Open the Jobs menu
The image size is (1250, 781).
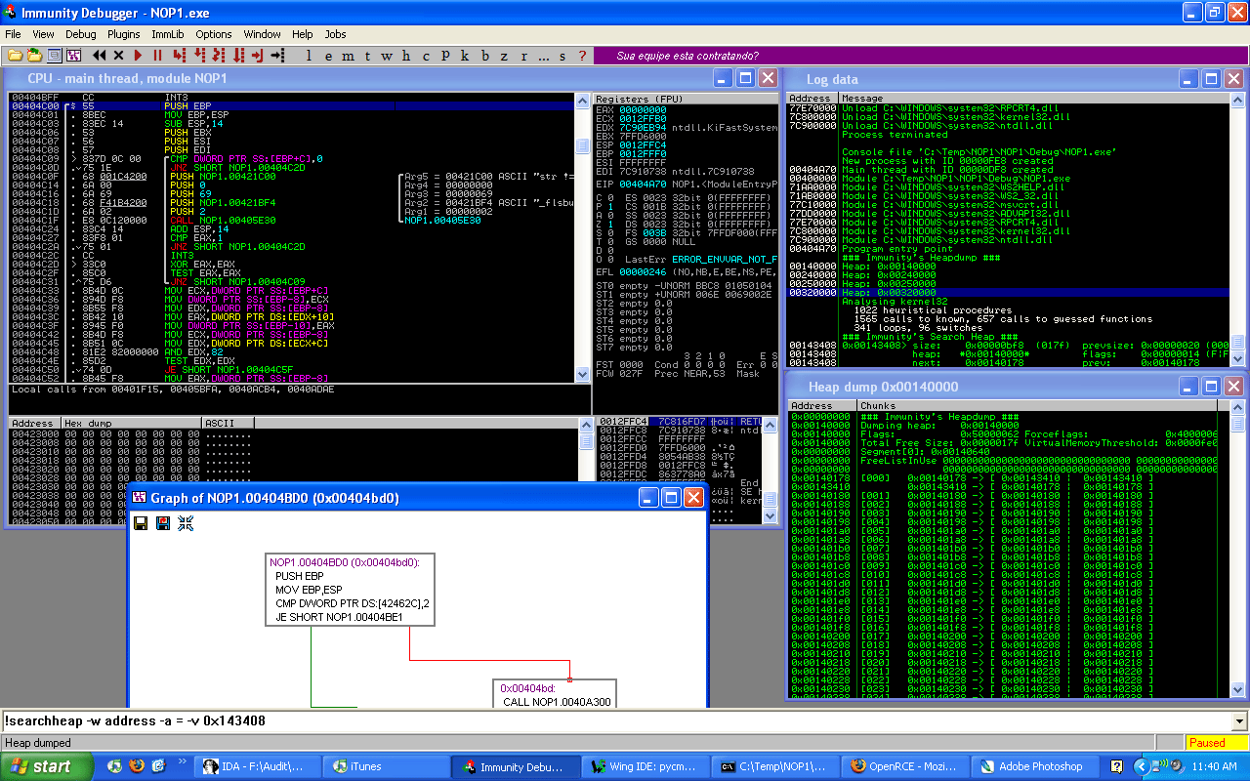pos(335,34)
